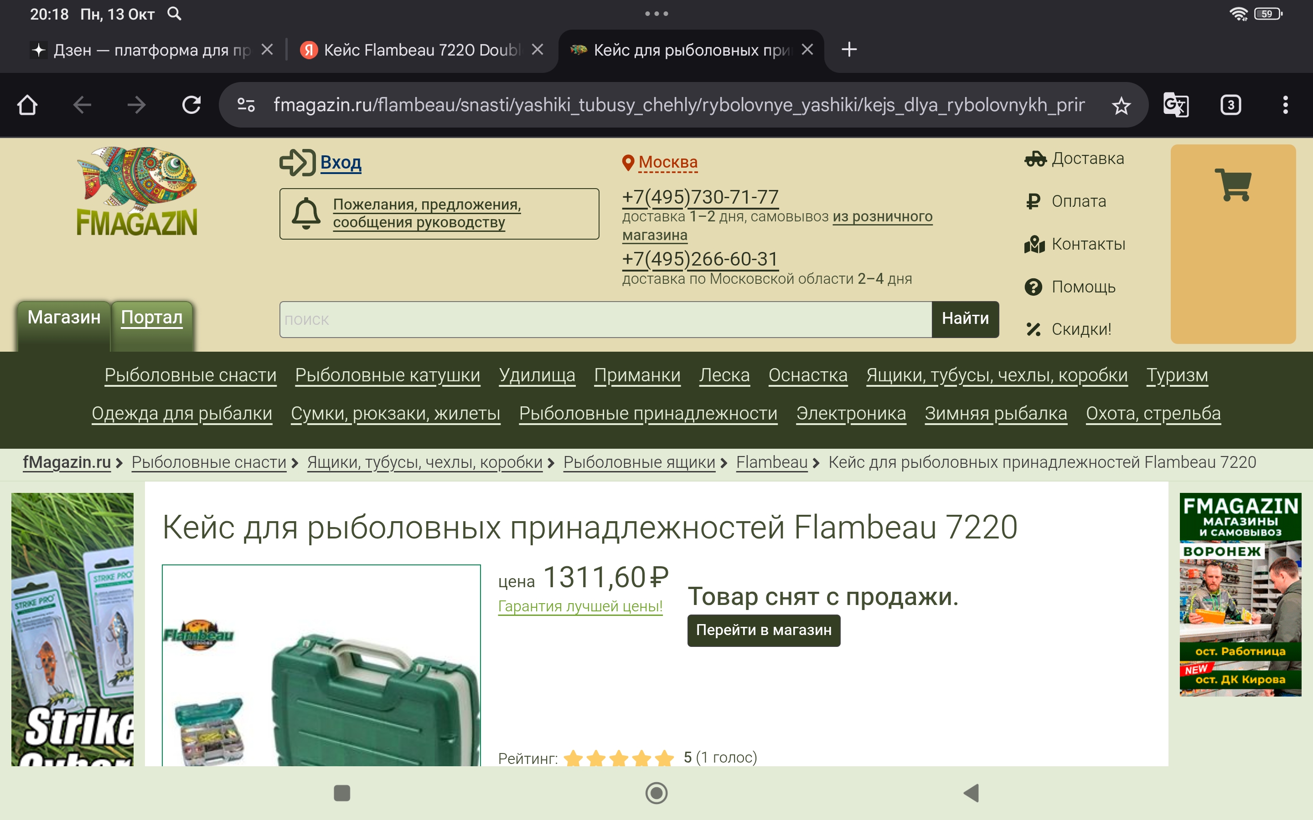This screenshot has height=820, width=1313.
Task: Open the browser three-dot menu
Action: 1285,105
